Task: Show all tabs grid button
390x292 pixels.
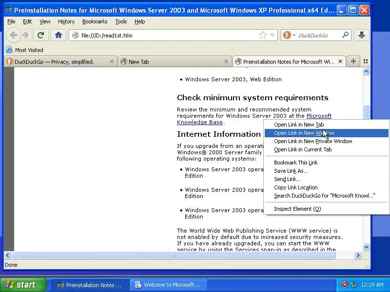Action: tap(365, 61)
